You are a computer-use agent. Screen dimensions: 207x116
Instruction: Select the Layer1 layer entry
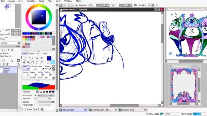click(8, 70)
